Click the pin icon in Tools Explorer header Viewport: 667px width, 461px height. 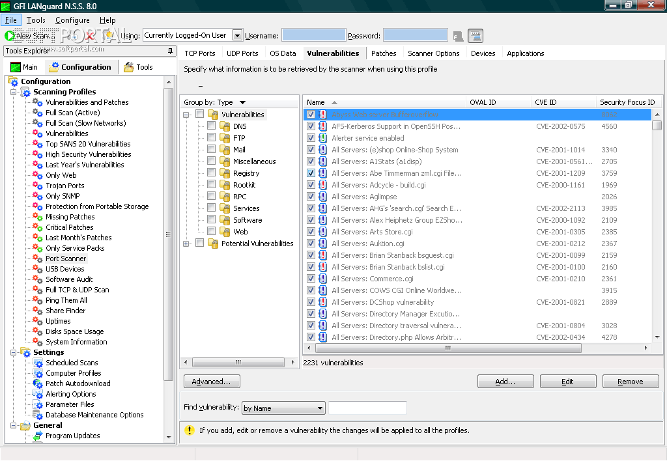click(x=170, y=51)
